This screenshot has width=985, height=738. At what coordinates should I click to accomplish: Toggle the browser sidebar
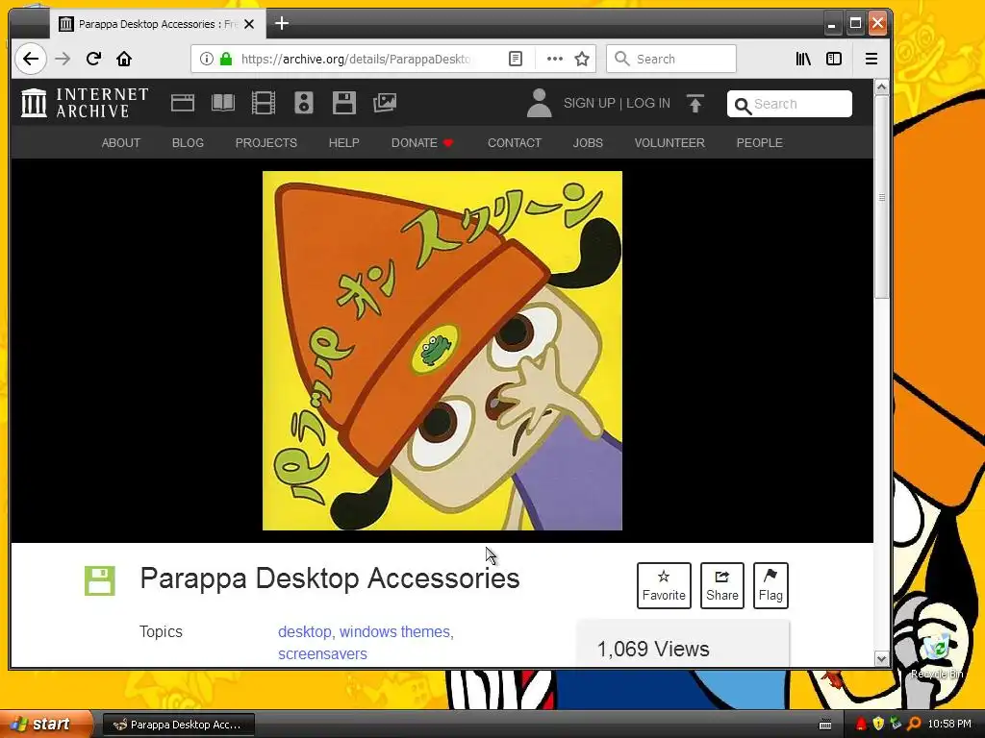point(834,59)
